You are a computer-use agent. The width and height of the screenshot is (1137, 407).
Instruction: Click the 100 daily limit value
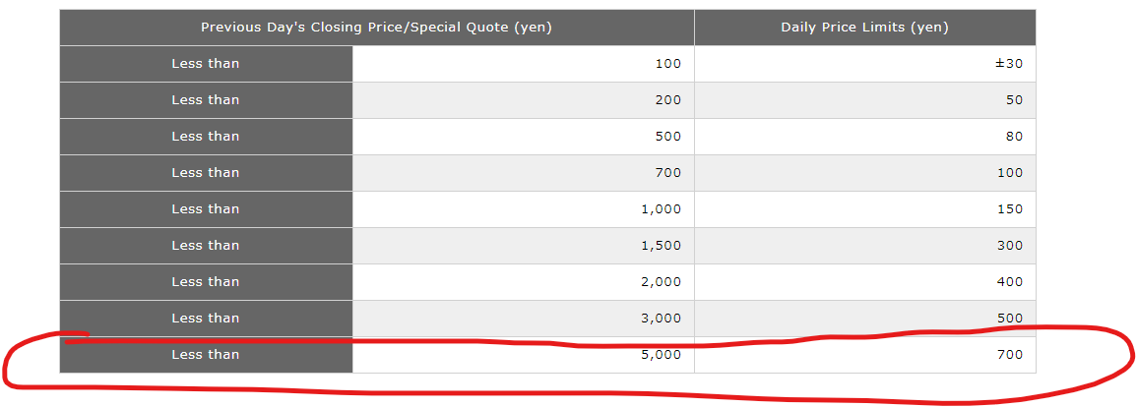pos(1010,173)
